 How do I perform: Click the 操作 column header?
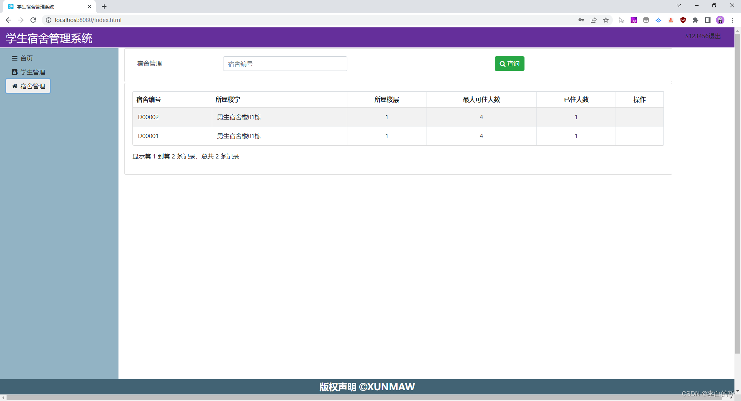coord(639,99)
